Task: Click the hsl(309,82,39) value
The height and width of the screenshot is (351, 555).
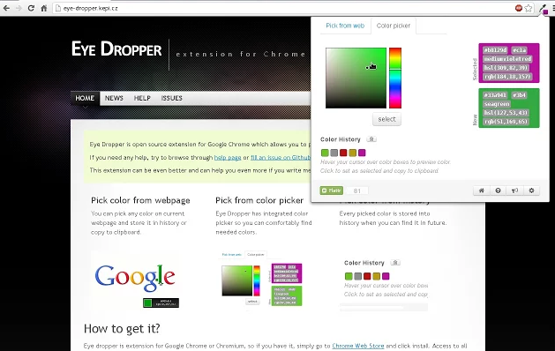Action: 506,68
